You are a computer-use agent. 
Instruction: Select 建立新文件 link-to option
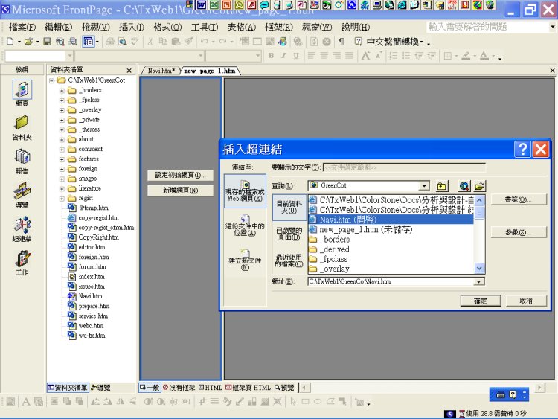[245, 259]
